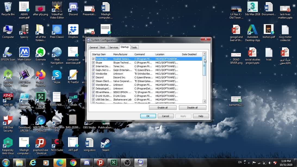Toggle the Windscribe startup item checkbox
Image resolution: width=297 pixels, height=167 pixels.
point(94,74)
